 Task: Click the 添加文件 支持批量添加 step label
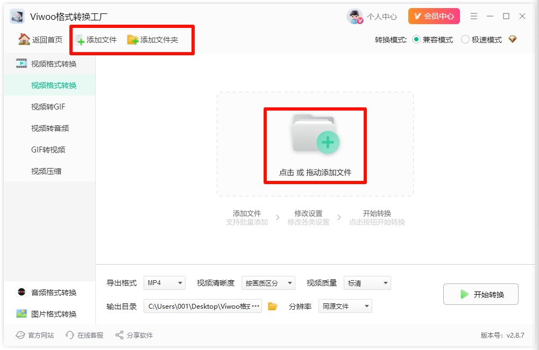point(247,217)
